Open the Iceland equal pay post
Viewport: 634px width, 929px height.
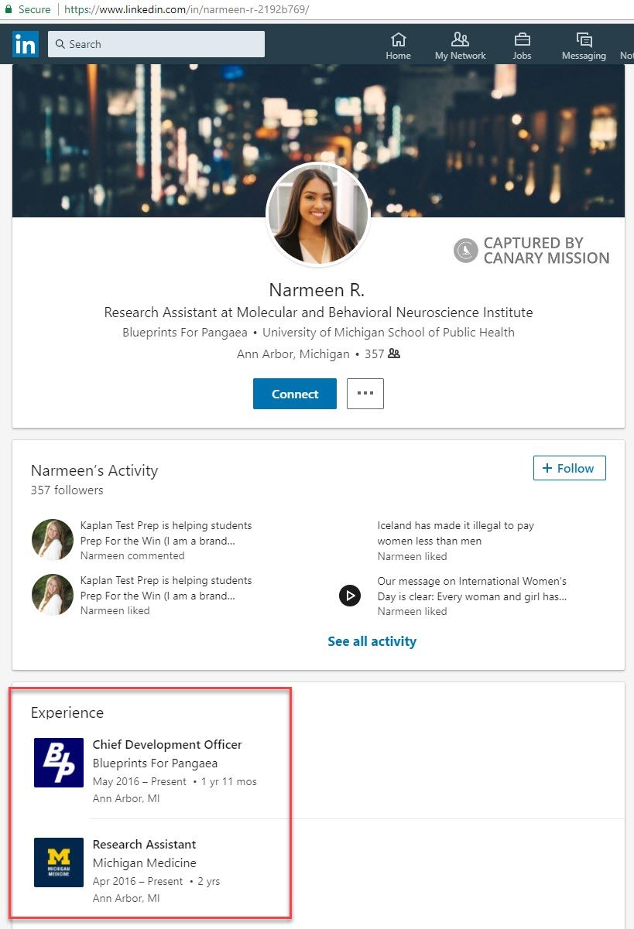(x=455, y=533)
